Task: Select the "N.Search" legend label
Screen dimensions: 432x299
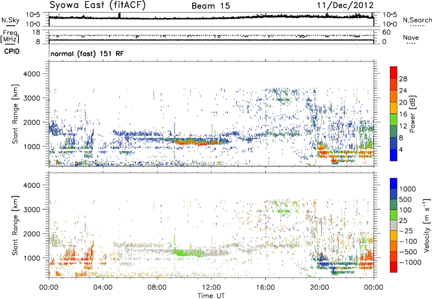Action: (417, 20)
